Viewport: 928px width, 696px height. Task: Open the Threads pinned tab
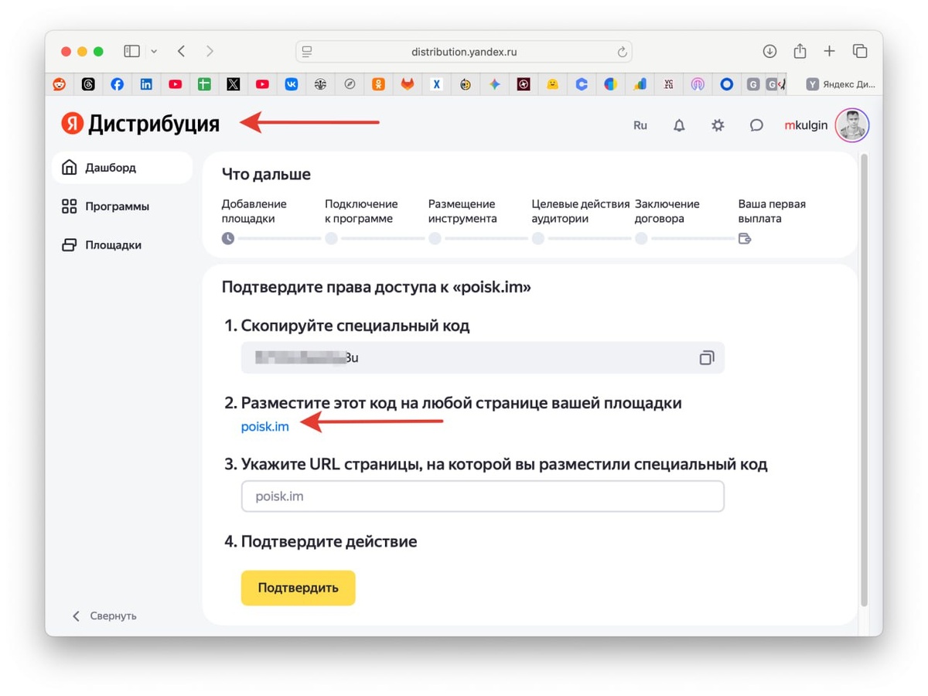click(88, 84)
